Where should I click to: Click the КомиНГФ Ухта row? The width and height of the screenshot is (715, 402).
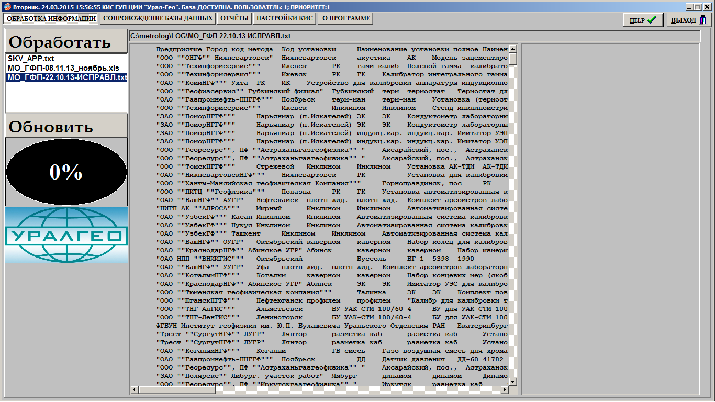click(x=332, y=83)
